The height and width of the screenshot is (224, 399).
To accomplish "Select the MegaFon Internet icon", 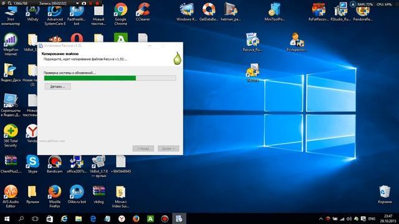I will (x=11, y=44).
